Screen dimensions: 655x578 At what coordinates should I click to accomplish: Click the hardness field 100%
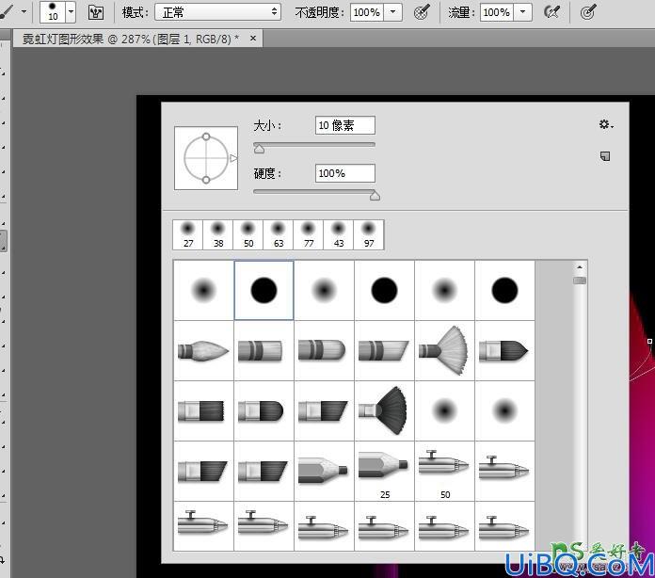345,173
